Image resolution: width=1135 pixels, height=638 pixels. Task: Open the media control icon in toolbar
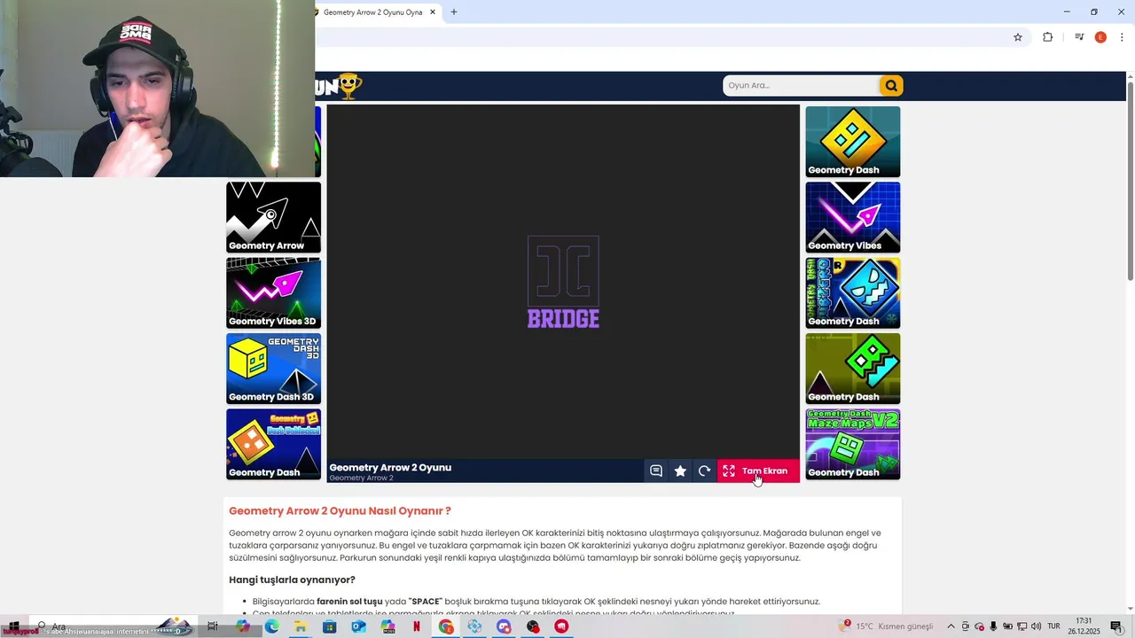point(1079,37)
